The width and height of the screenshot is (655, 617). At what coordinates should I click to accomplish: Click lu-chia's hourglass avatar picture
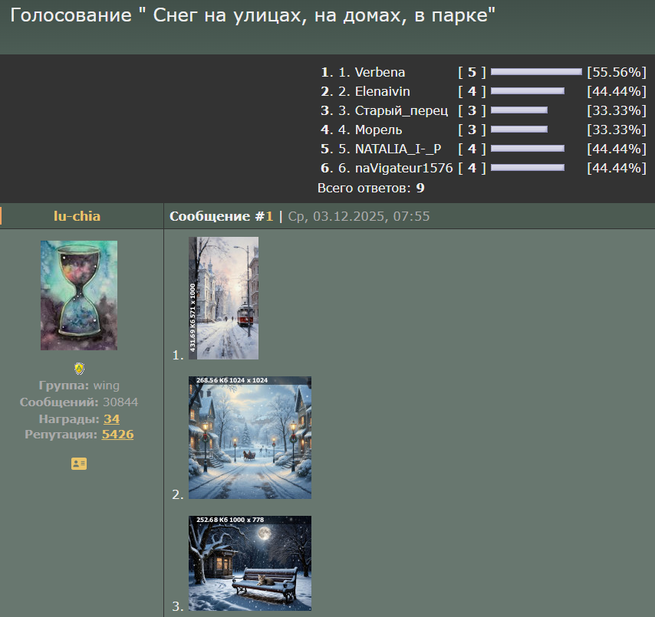tap(79, 295)
